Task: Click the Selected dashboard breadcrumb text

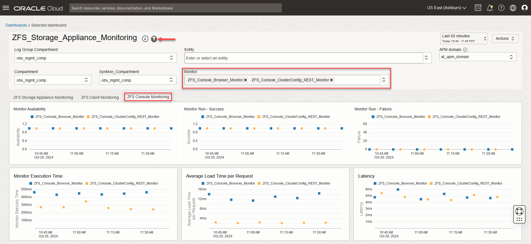Action: pyautogui.click(x=49, y=25)
